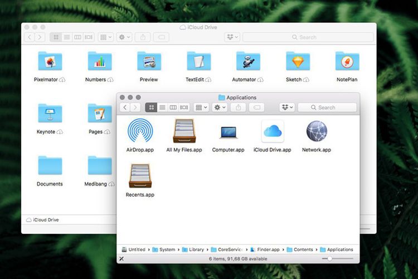
Task: Go forward in Applications window
Action: pyautogui.click(x=135, y=107)
